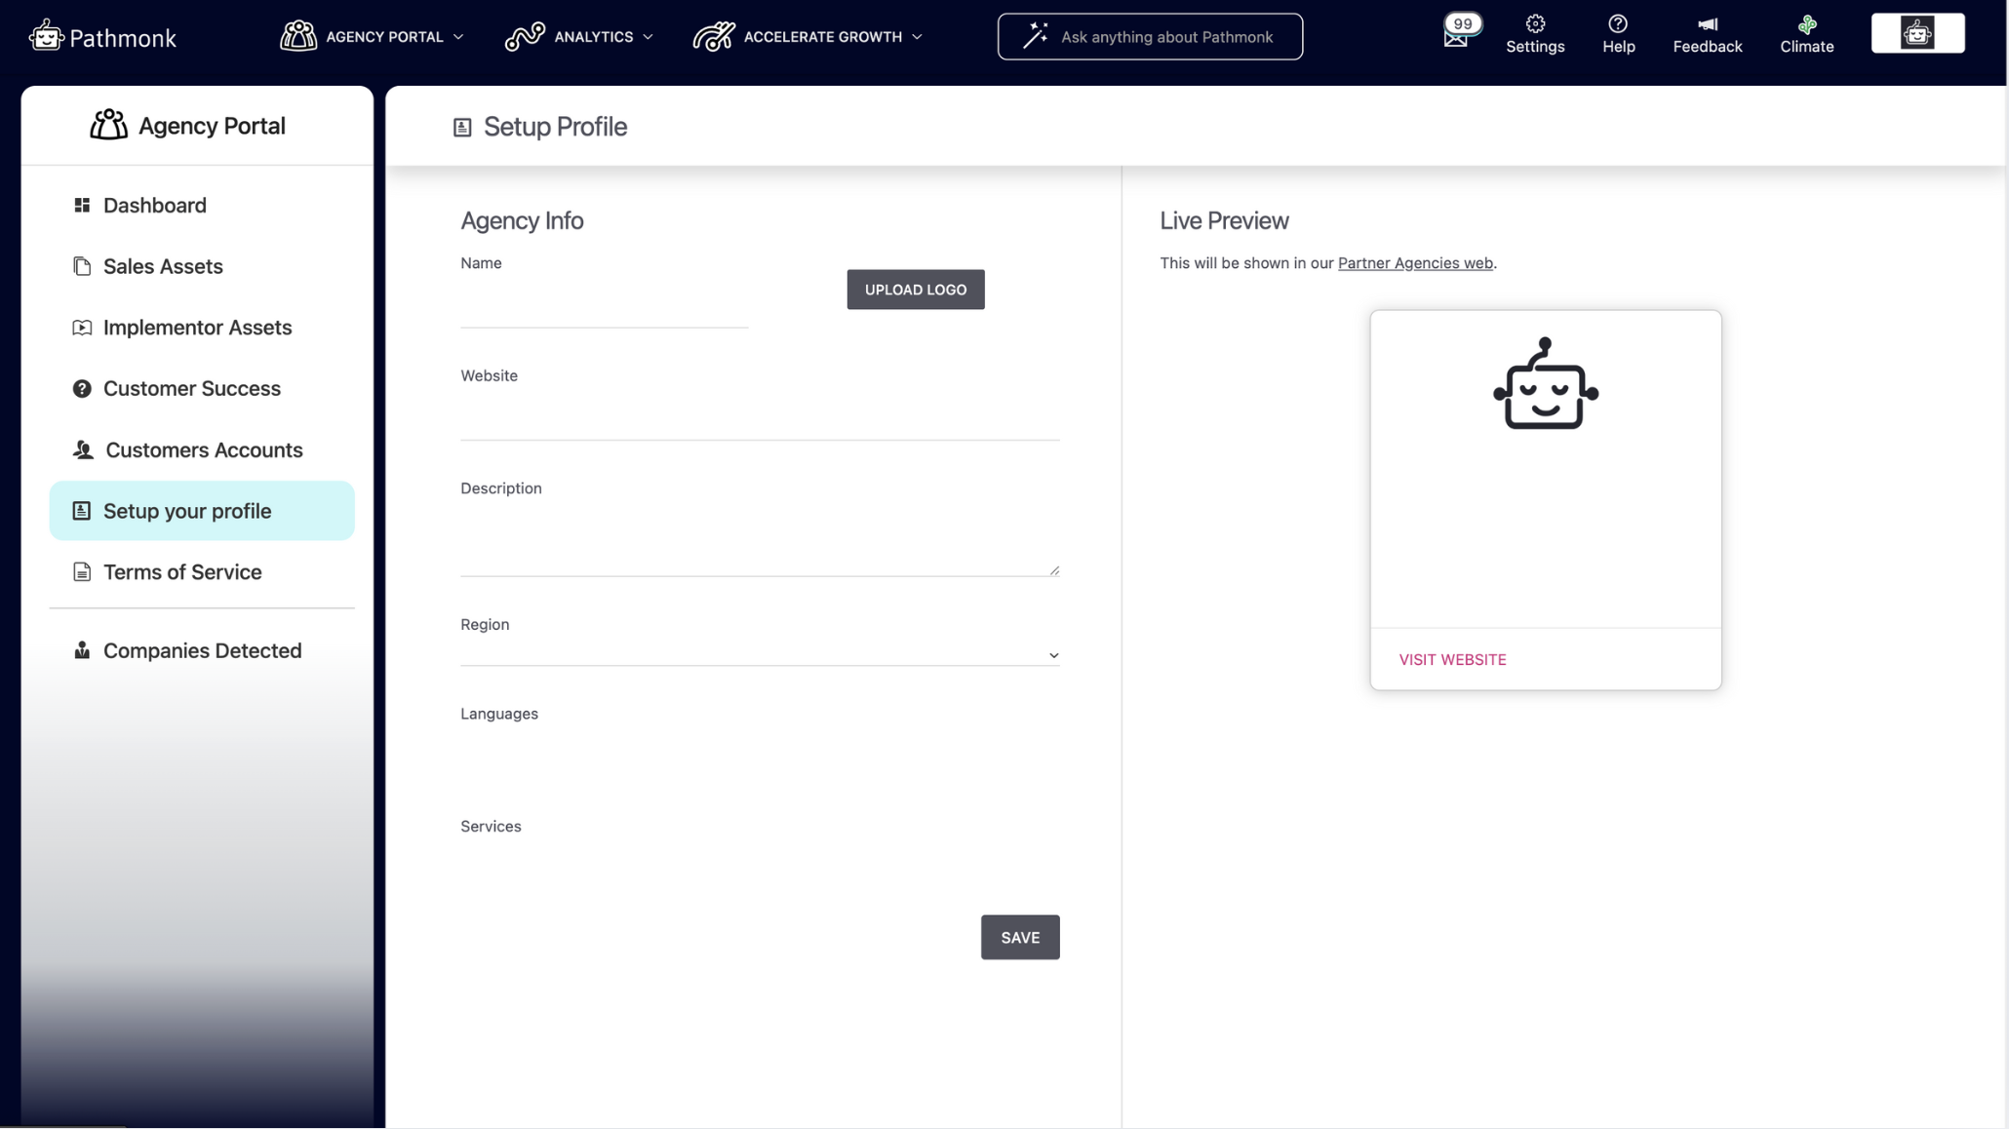Go to Dashboard in sidebar
Screen dimensions: 2009x1129
tap(155, 206)
